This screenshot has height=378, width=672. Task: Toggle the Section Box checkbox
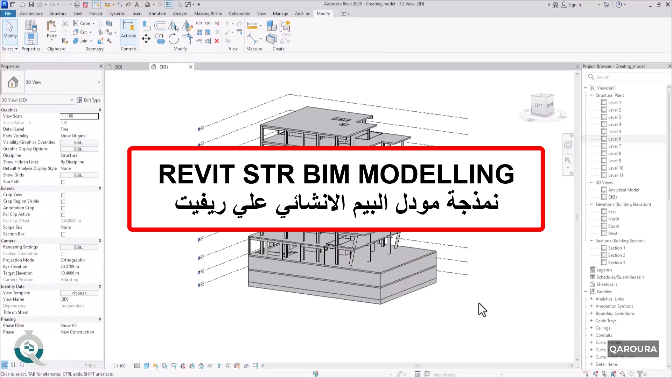pos(63,234)
